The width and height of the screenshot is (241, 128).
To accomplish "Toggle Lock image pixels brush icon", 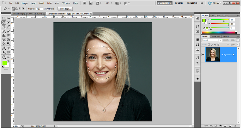I will pyautogui.click(x=212, y=44).
